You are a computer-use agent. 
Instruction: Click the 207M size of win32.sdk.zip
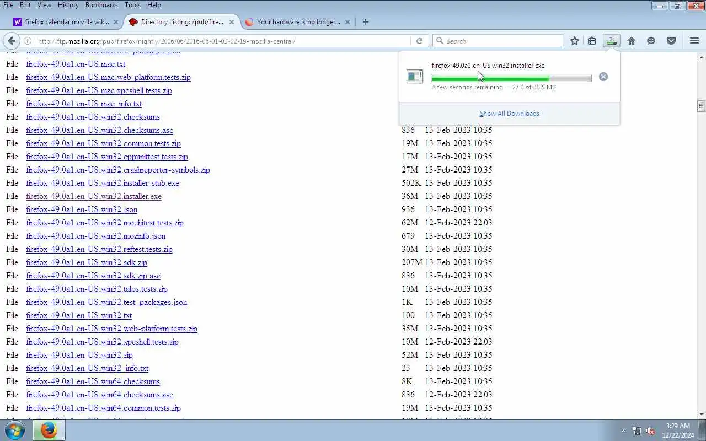click(x=412, y=262)
